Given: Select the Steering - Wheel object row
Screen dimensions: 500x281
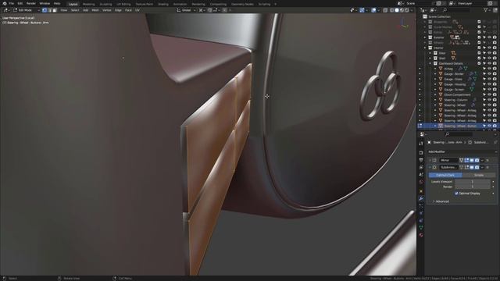Looking at the screenshot, I should tap(455, 105).
